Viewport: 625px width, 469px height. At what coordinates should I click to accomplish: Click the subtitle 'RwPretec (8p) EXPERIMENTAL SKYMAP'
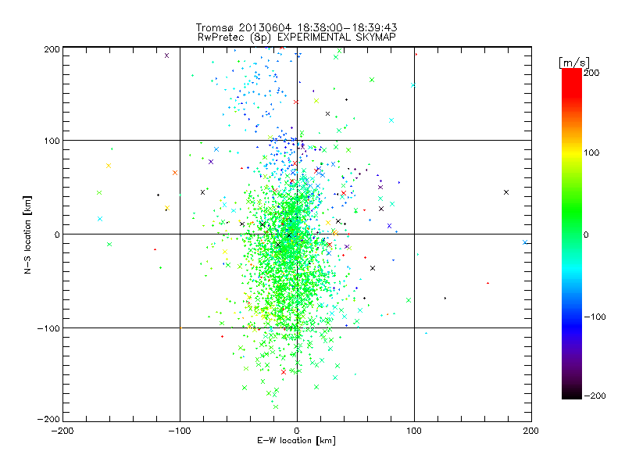(x=297, y=38)
